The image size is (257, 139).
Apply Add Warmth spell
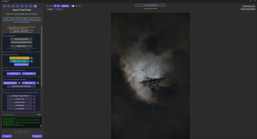point(20,105)
